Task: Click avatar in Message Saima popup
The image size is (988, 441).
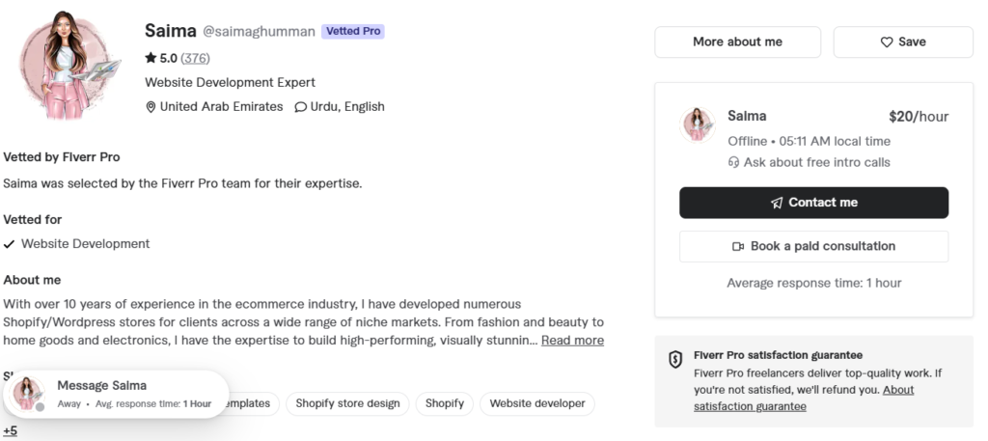Action: point(27,394)
